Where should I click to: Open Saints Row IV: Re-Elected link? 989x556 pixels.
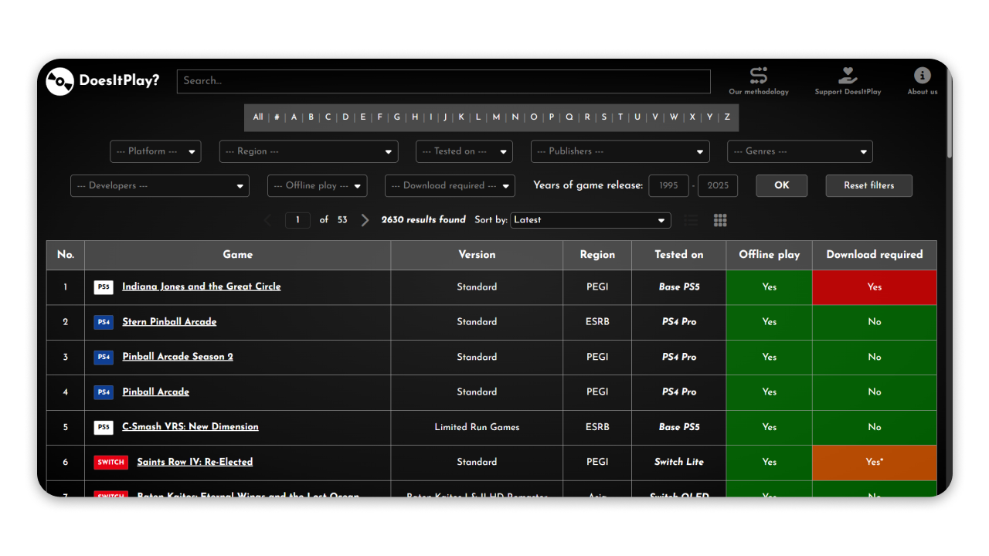[195, 462]
